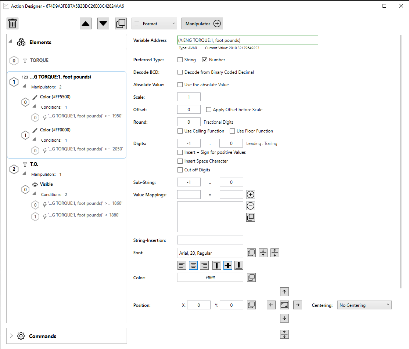The width and height of the screenshot is (409, 349).
Task: Enable Use the absolute Value checkbox
Action: (x=180, y=85)
